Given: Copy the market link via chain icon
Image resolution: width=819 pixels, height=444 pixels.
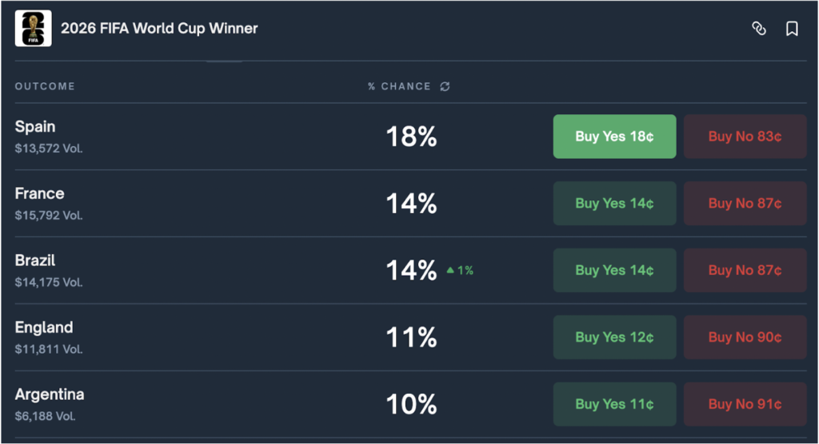Looking at the screenshot, I should coord(759,28).
